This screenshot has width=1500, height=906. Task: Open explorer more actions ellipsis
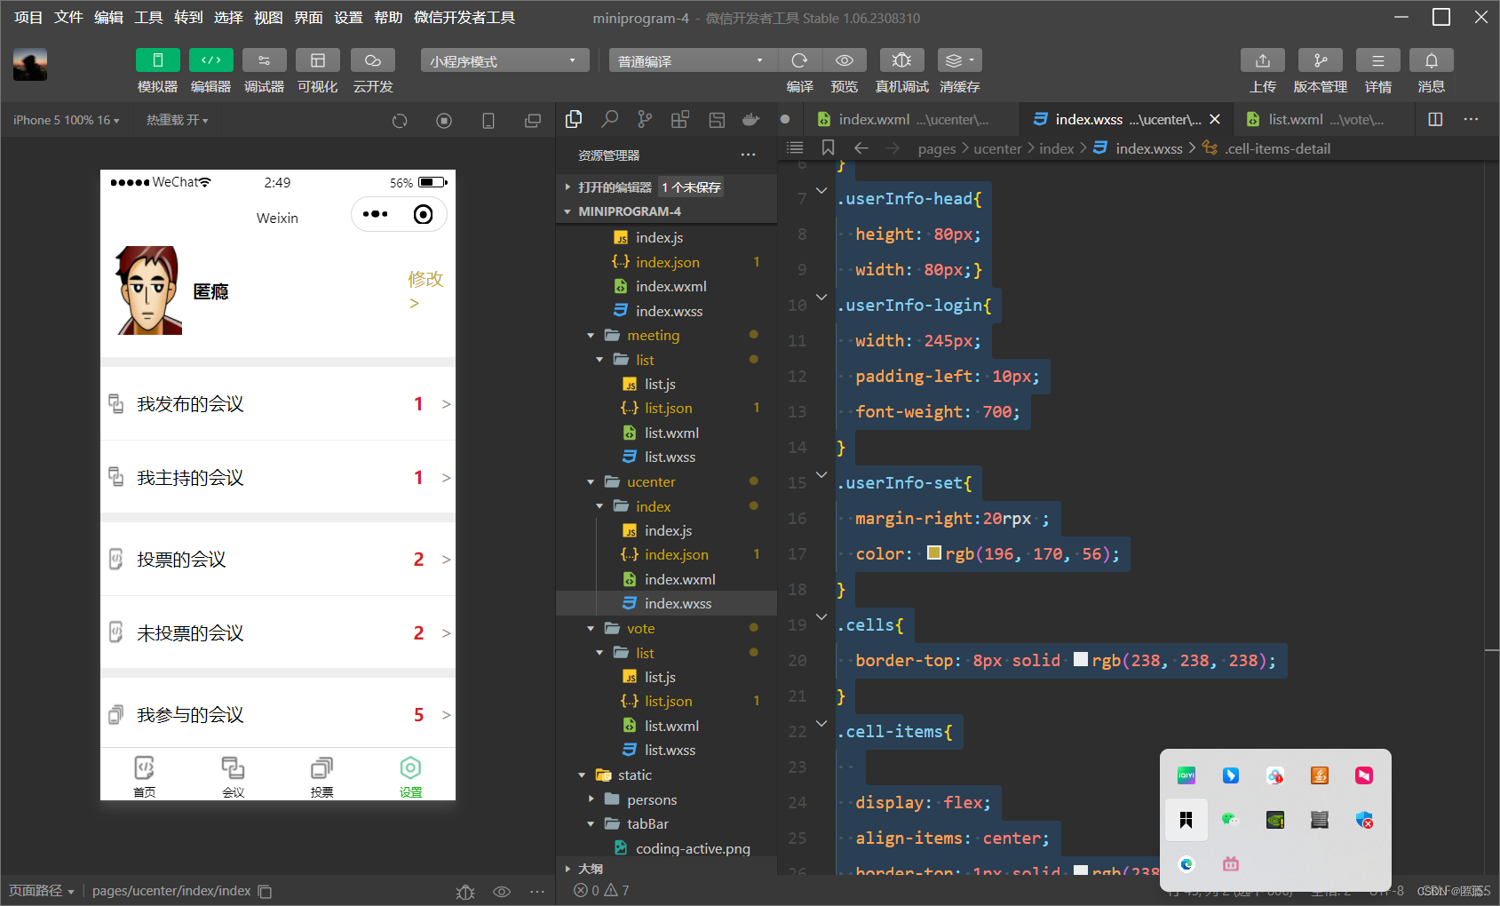749,155
